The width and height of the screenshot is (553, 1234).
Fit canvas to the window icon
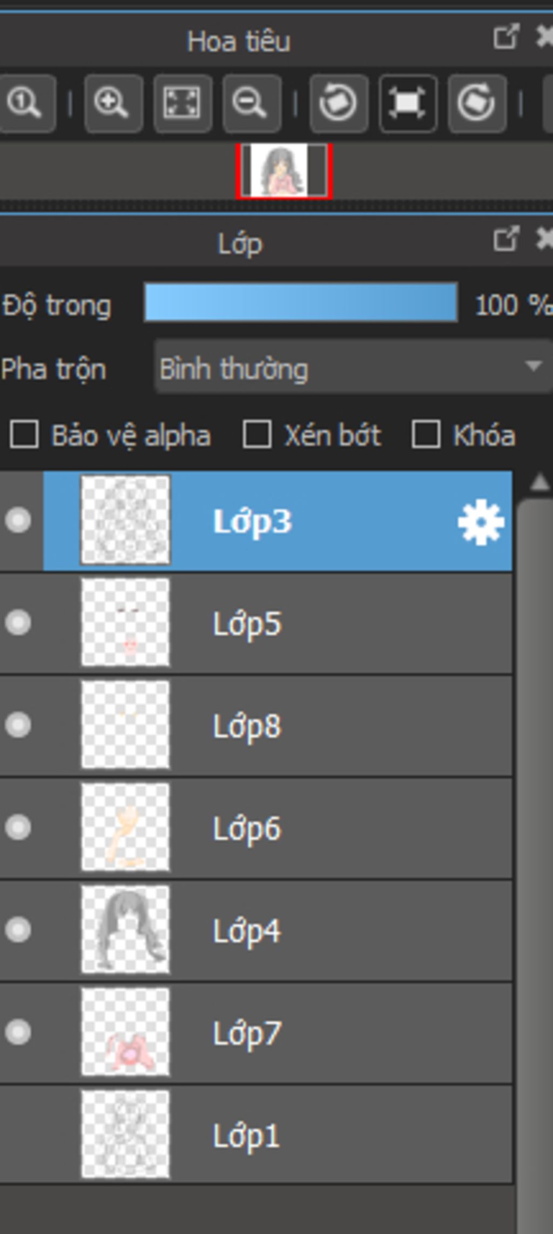(x=183, y=103)
